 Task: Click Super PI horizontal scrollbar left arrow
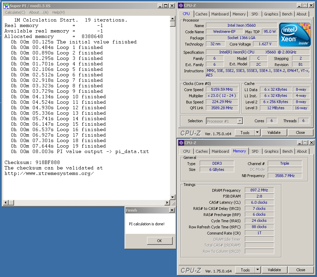coord(6,202)
